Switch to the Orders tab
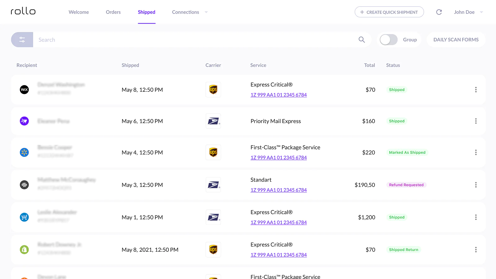This screenshot has height=279, width=496. point(113,12)
